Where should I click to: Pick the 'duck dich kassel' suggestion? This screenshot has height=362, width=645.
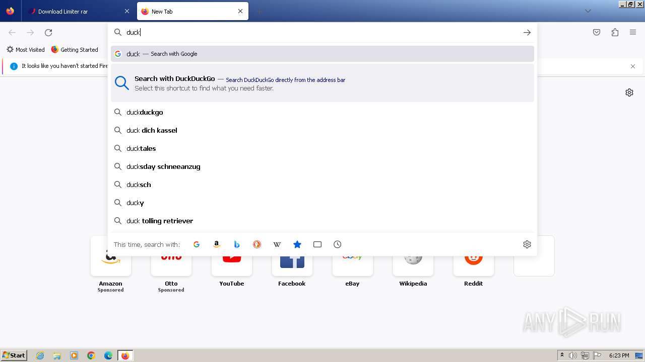click(322, 130)
